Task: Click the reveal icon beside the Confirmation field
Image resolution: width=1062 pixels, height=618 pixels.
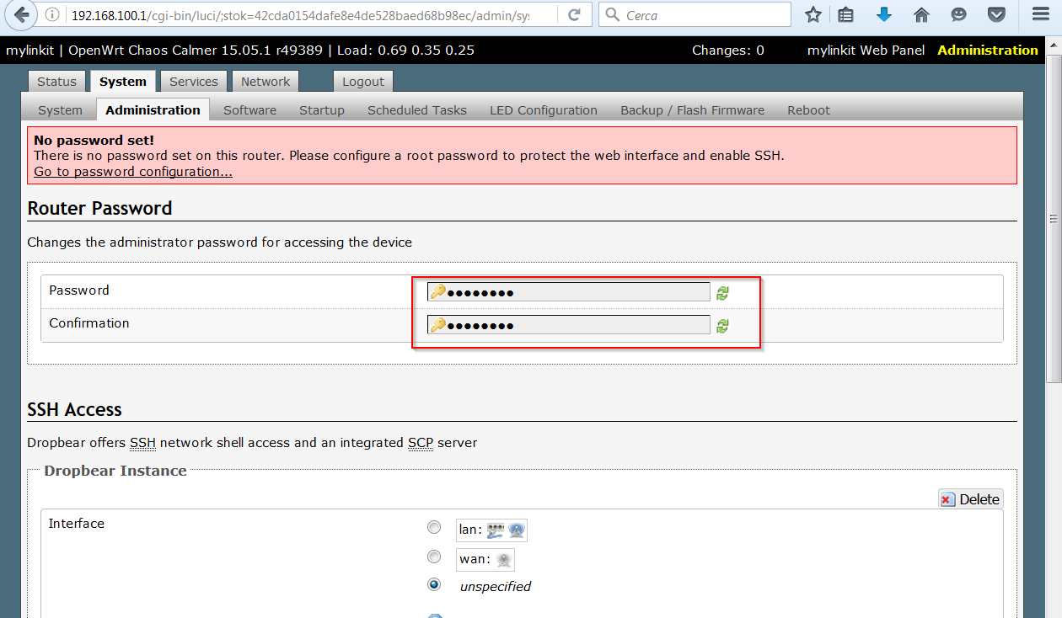Action: 722,326
